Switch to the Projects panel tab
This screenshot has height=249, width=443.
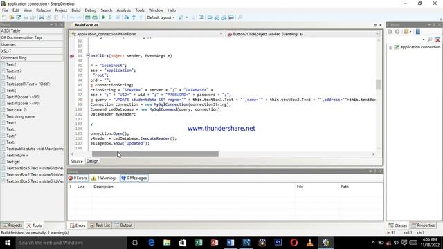point(12,225)
